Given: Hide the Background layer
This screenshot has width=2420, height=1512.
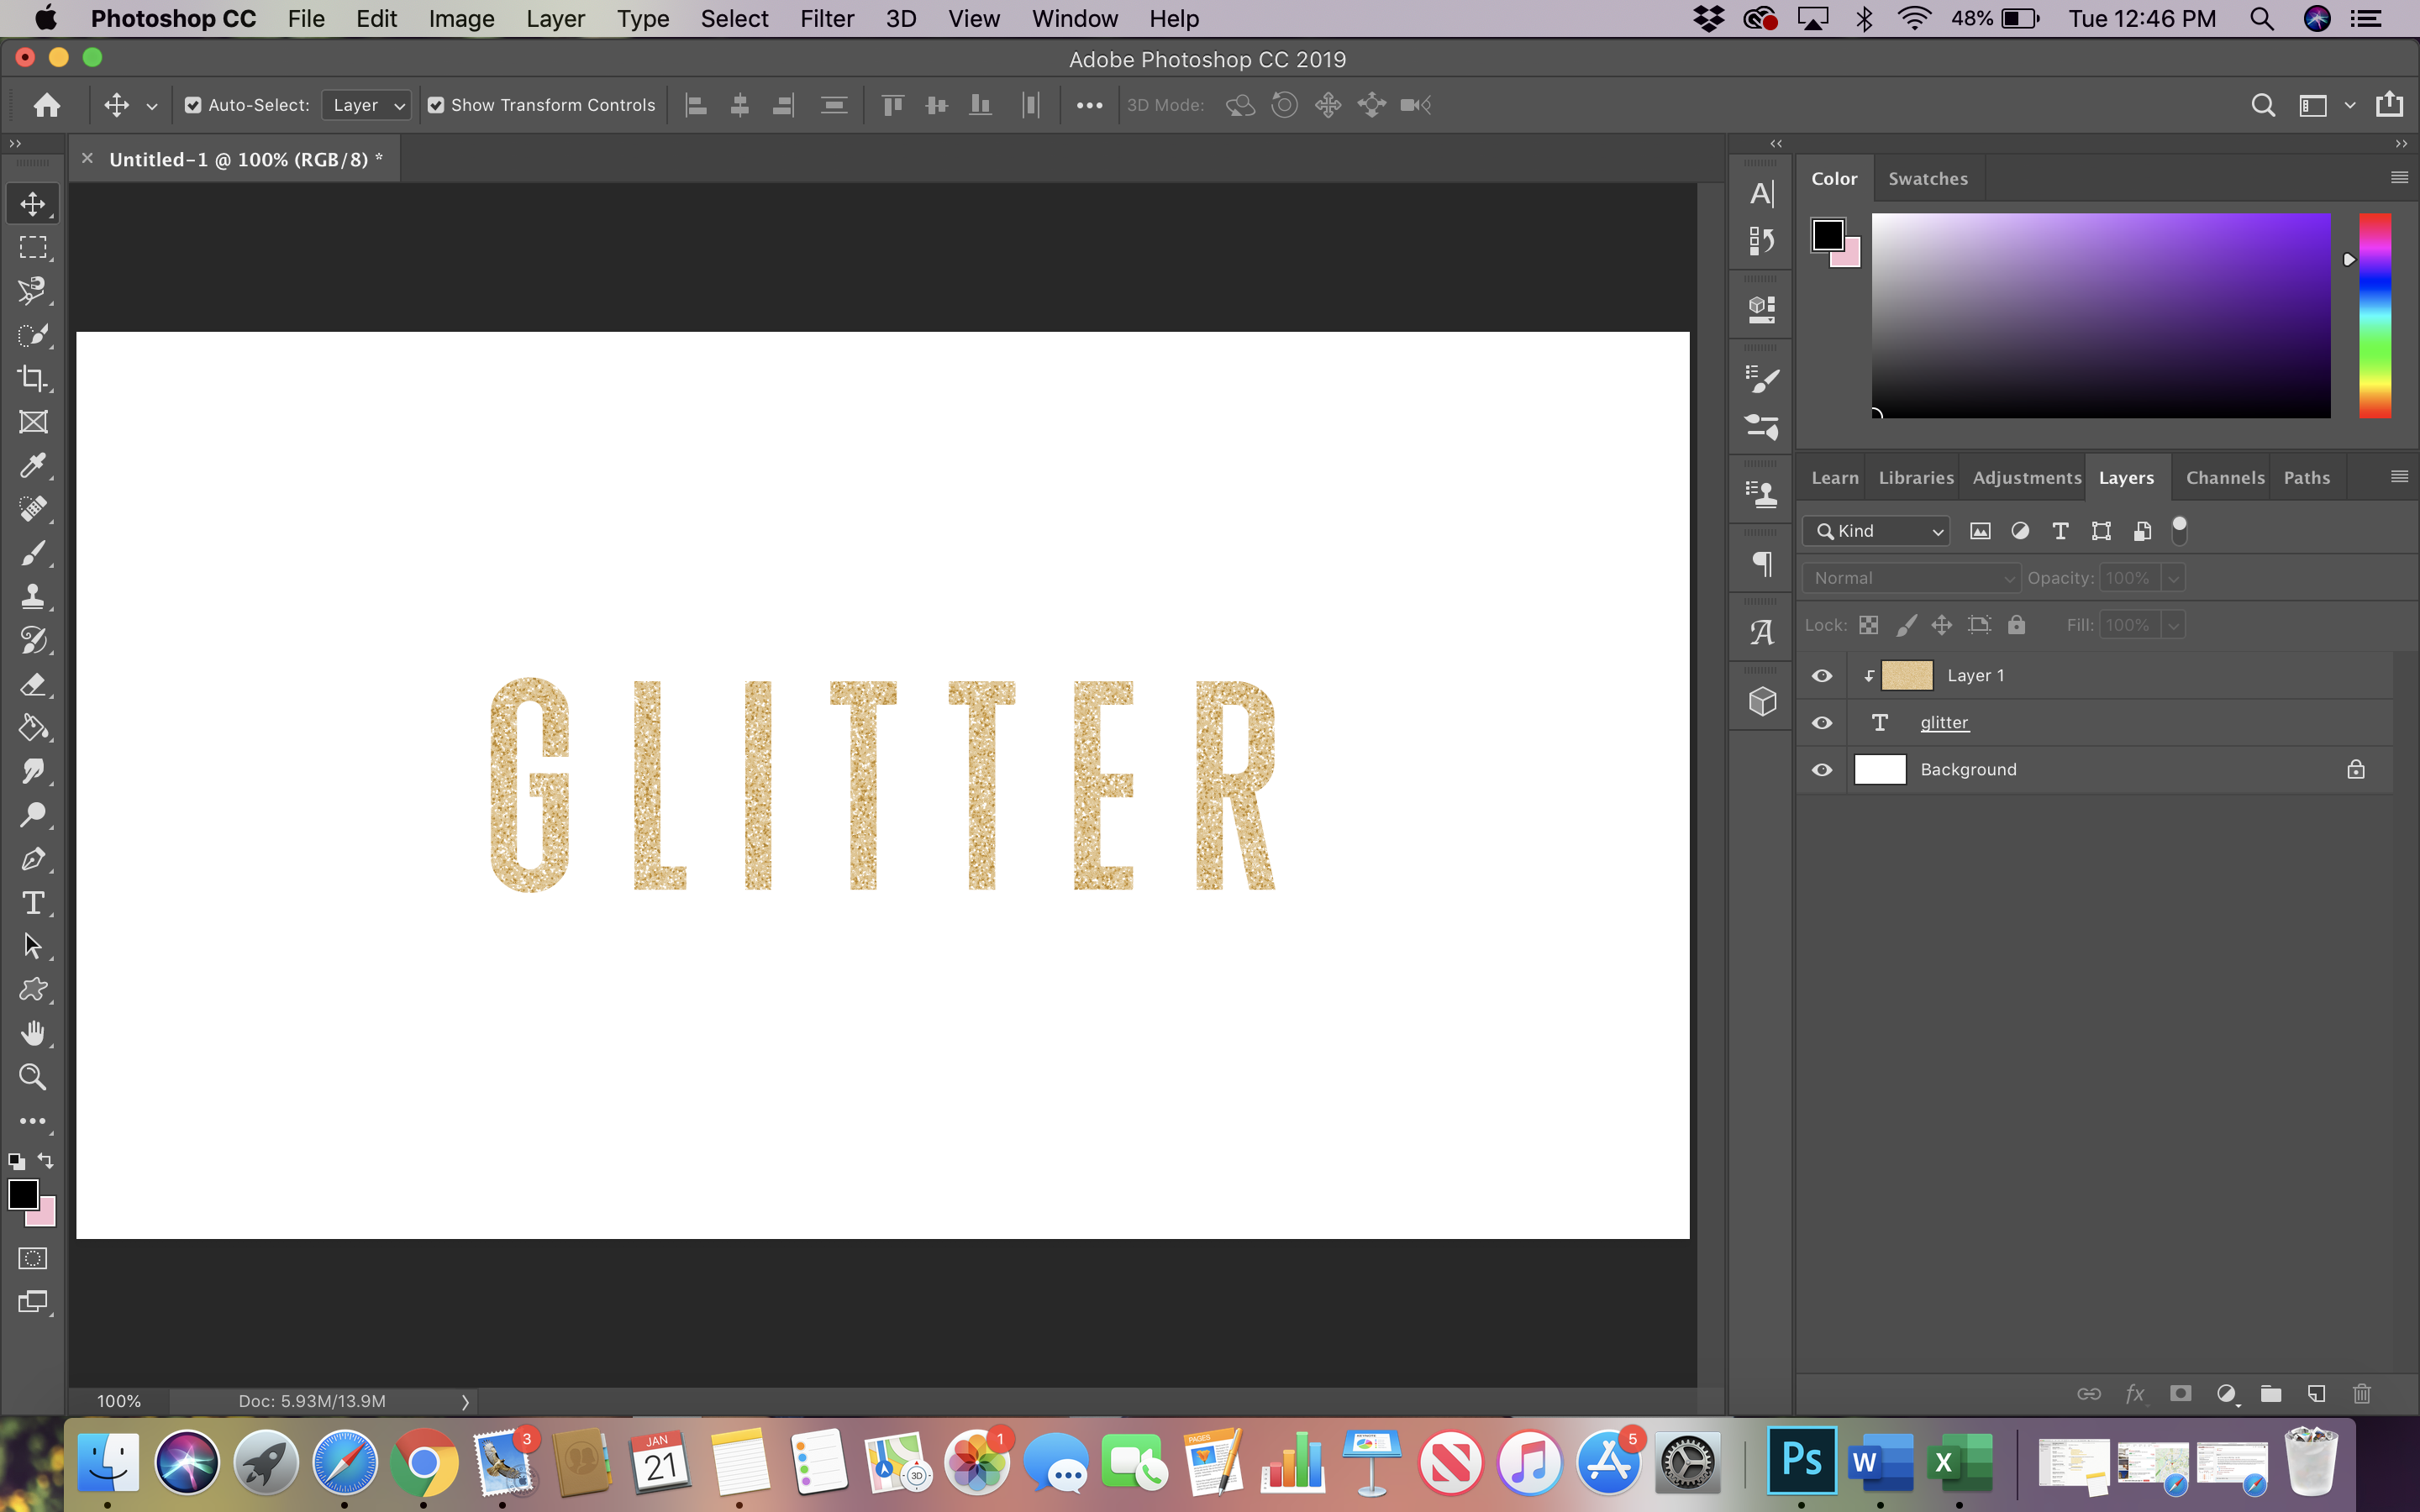Looking at the screenshot, I should (1822, 770).
